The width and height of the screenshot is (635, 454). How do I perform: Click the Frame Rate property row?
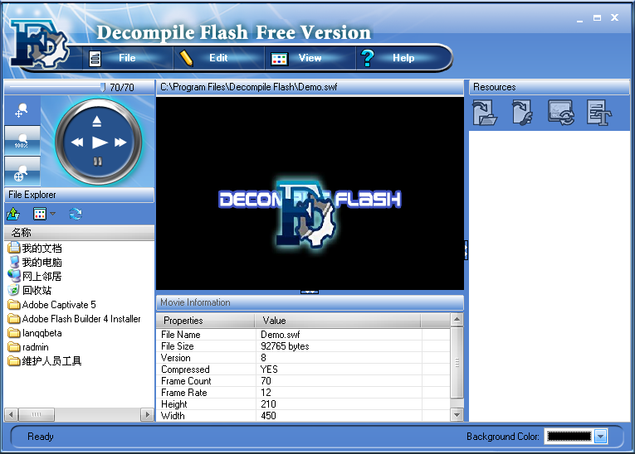tap(303, 393)
